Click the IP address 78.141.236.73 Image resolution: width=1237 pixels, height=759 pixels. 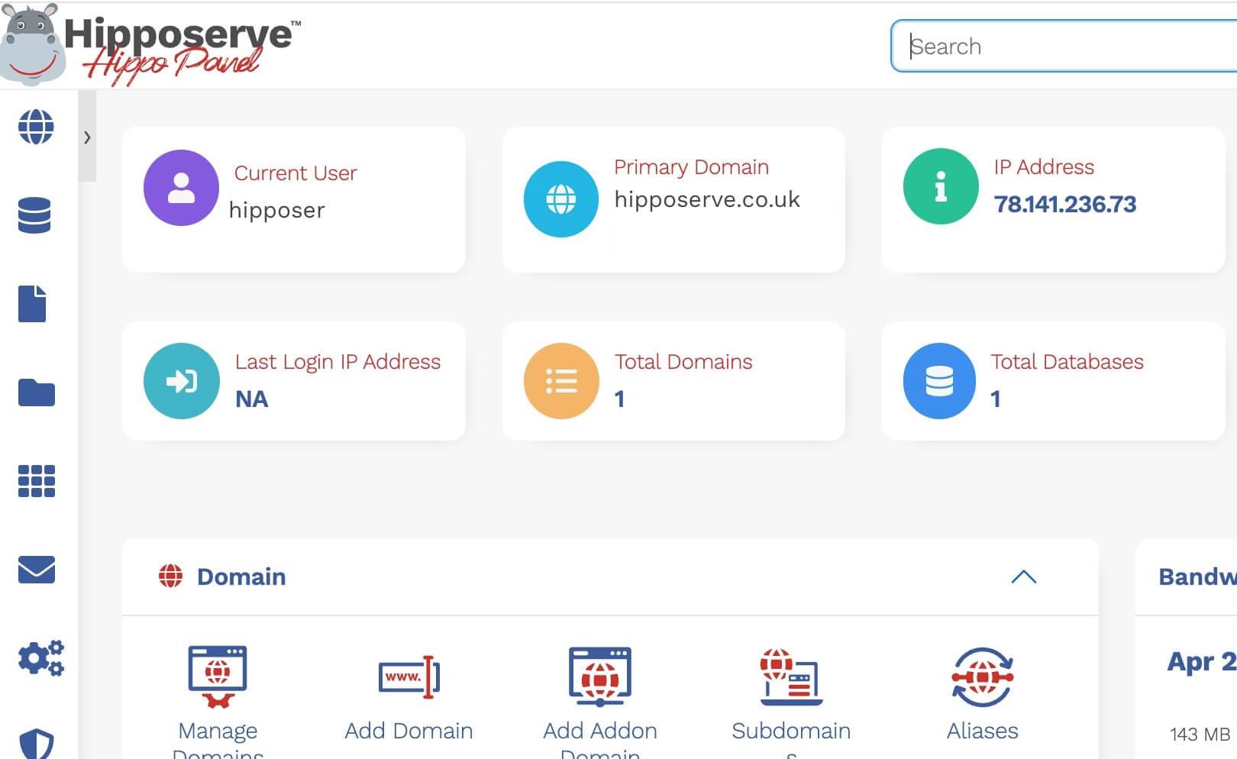coord(1064,205)
